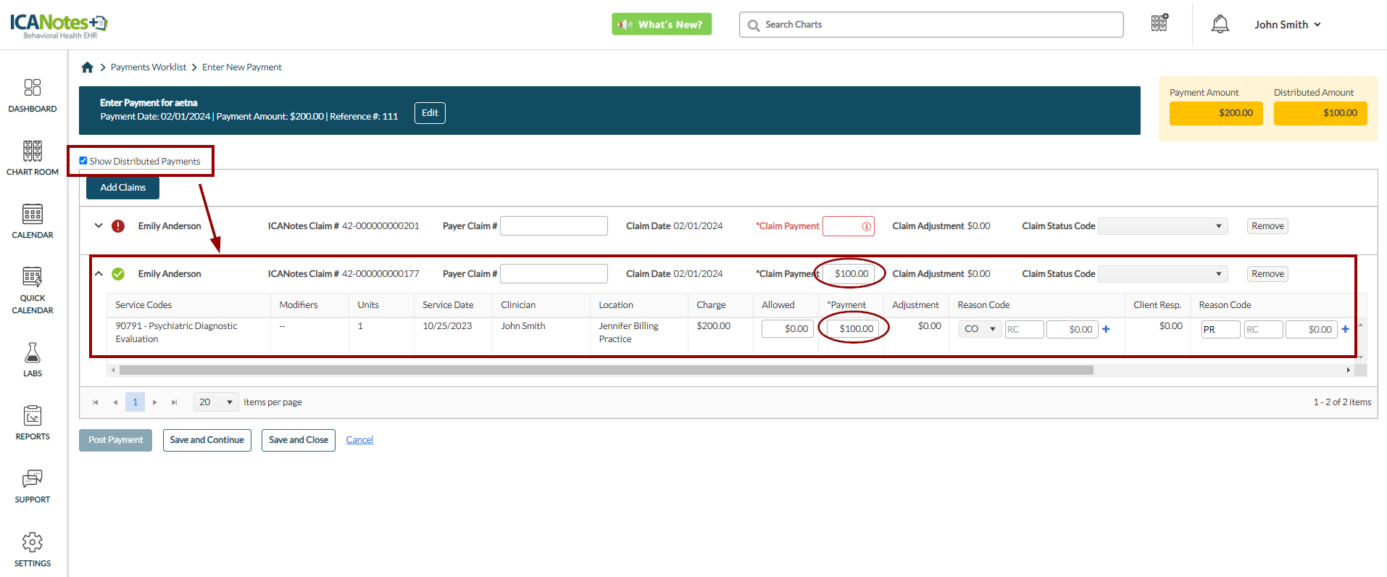Click the green check icon for claim 177
The width and height of the screenshot is (1387, 577).
(118, 274)
